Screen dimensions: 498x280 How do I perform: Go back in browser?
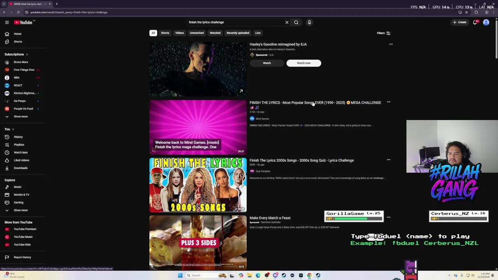pyautogui.click(x=4, y=12)
